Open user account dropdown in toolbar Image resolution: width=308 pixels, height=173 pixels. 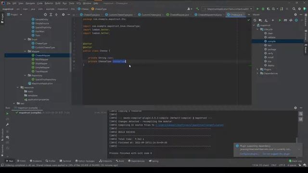[x=190, y=9]
